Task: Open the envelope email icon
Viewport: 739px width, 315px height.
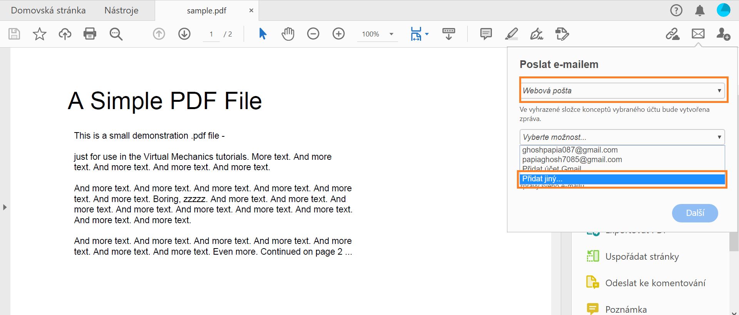Action: click(698, 34)
